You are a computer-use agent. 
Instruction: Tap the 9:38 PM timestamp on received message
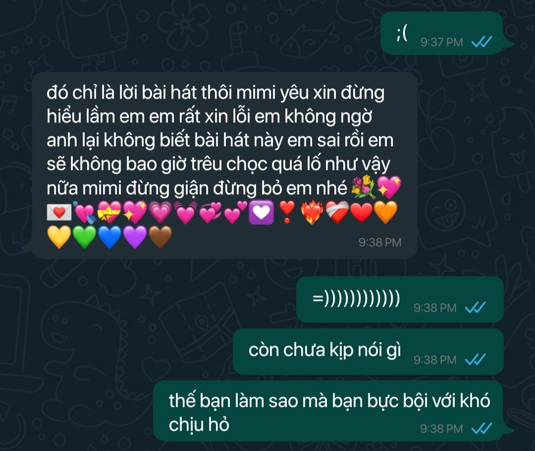pyautogui.click(x=380, y=242)
